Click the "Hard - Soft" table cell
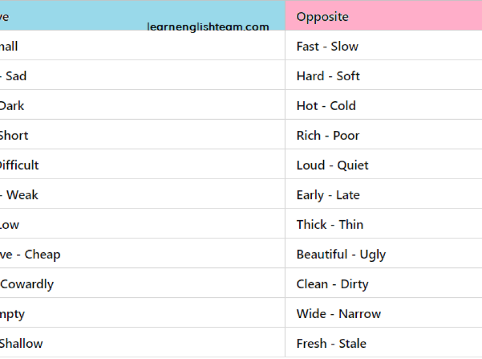482x359 pixels. pyautogui.click(x=328, y=76)
